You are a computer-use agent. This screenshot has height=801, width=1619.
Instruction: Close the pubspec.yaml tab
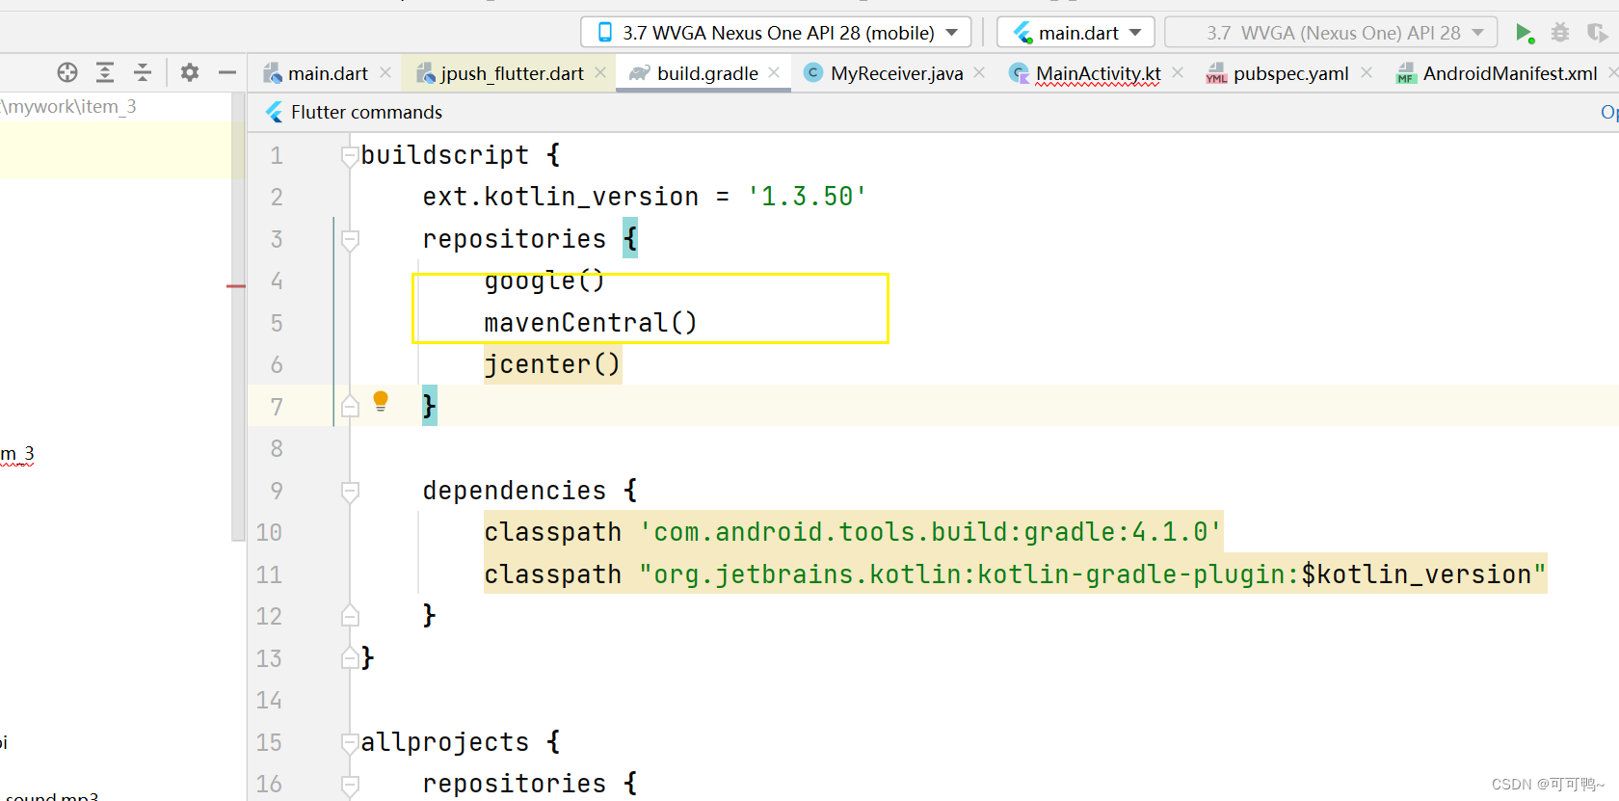tap(1367, 73)
